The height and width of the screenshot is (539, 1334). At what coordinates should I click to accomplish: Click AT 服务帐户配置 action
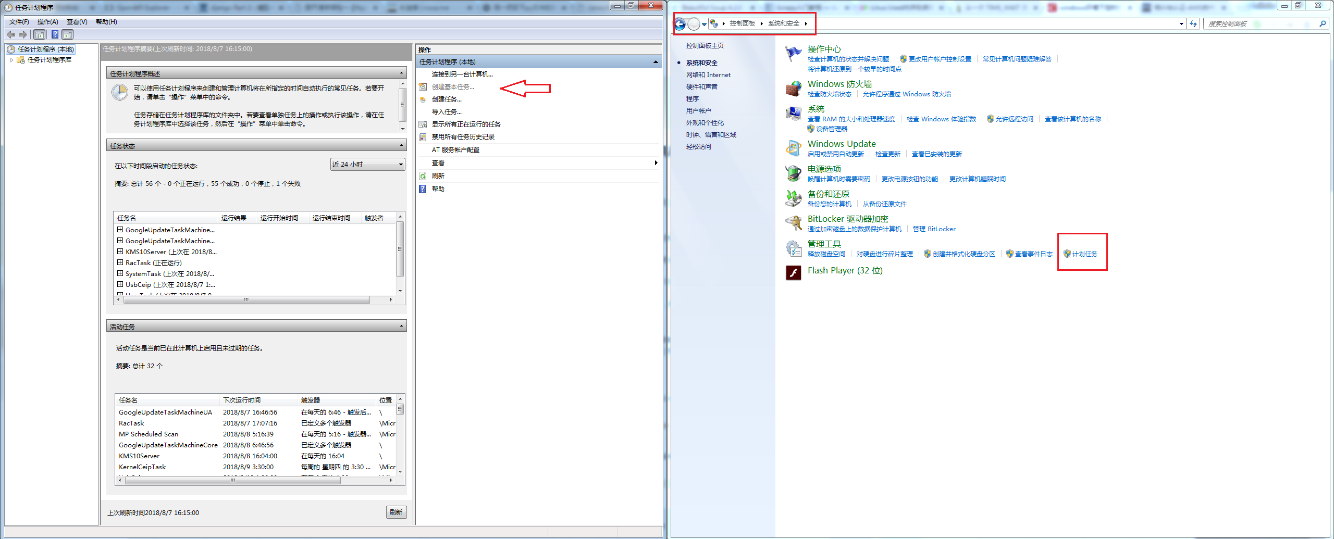point(455,150)
